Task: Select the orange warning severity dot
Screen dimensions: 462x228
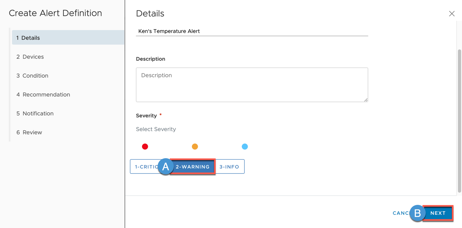Action: (195, 147)
